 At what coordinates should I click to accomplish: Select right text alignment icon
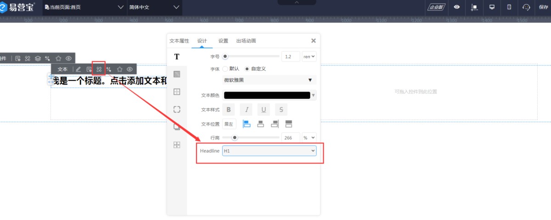(275, 124)
